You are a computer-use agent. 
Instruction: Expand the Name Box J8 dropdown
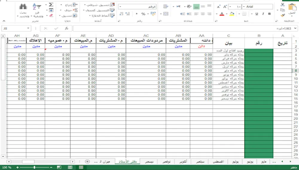pos(28,28)
